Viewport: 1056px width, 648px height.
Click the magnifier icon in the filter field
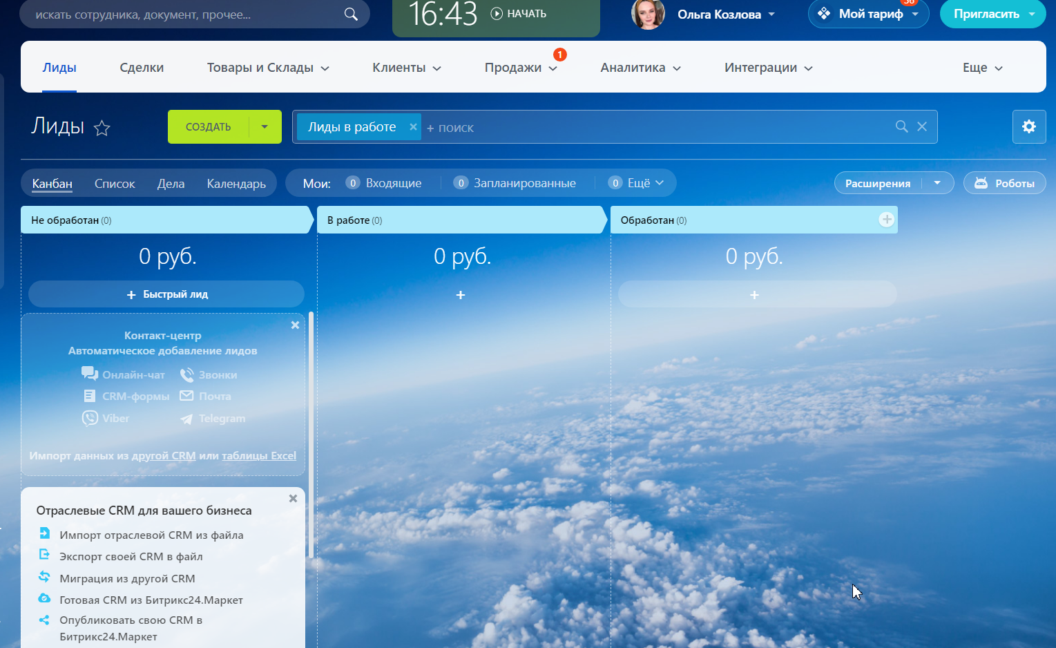click(x=901, y=126)
